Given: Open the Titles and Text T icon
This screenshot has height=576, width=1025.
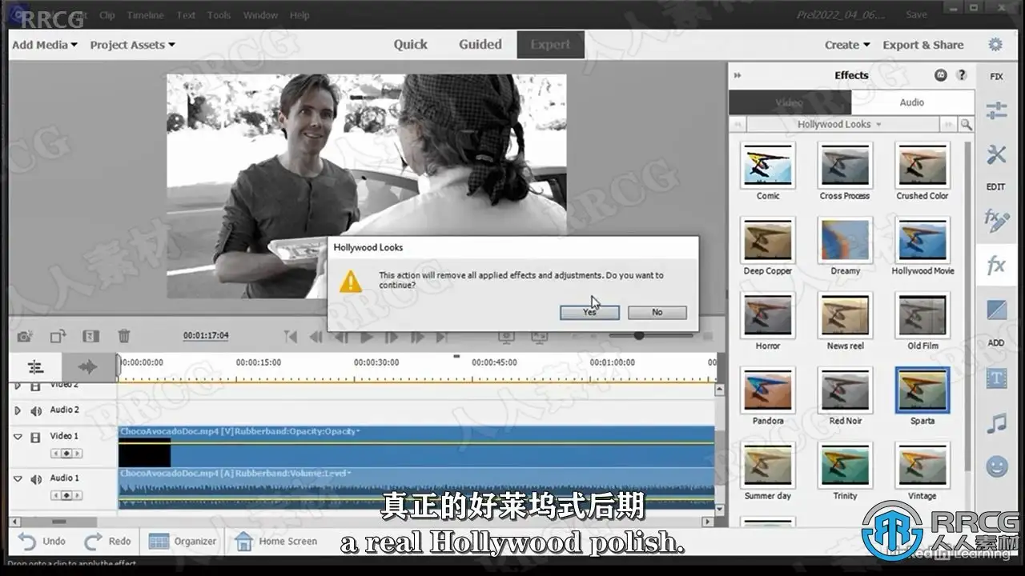Looking at the screenshot, I should pyautogui.click(x=996, y=378).
